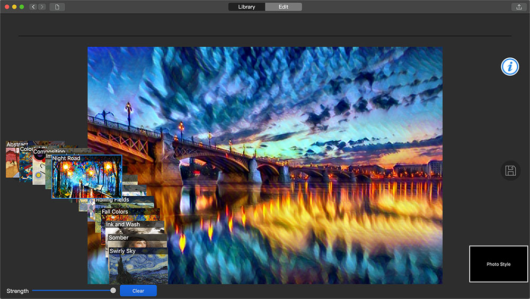The height and width of the screenshot is (299, 530).
Task: Apply the Fall Colors style
Action: [x=130, y=214]
